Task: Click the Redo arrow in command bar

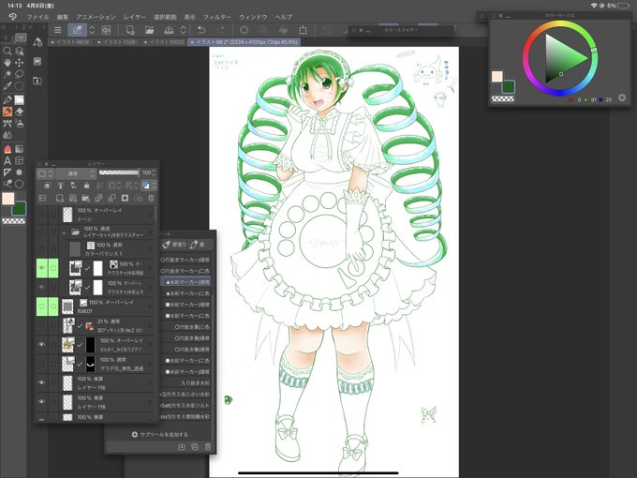Action: tap(220, 30)
